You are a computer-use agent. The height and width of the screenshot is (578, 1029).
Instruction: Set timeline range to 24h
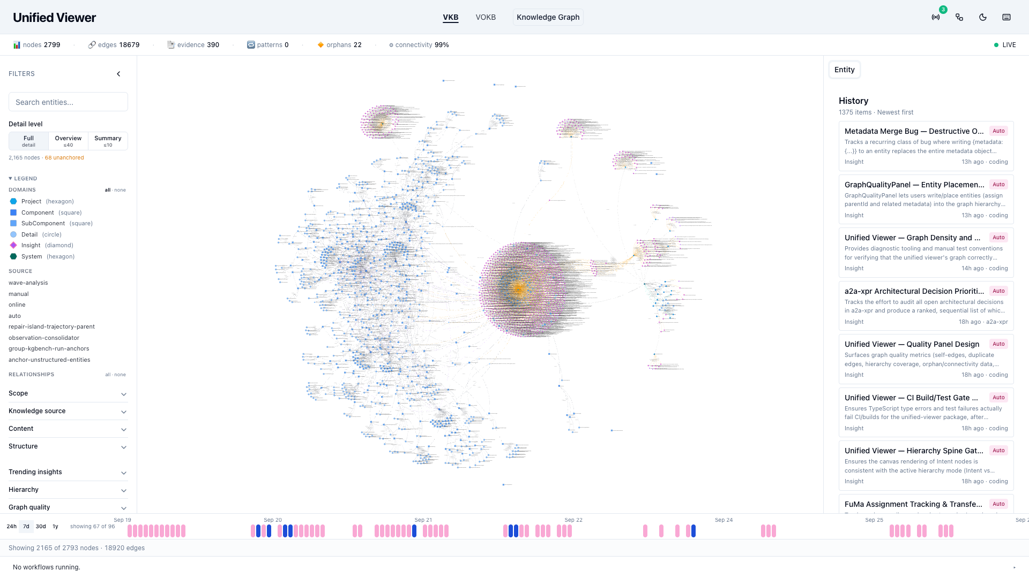[11, 527]
